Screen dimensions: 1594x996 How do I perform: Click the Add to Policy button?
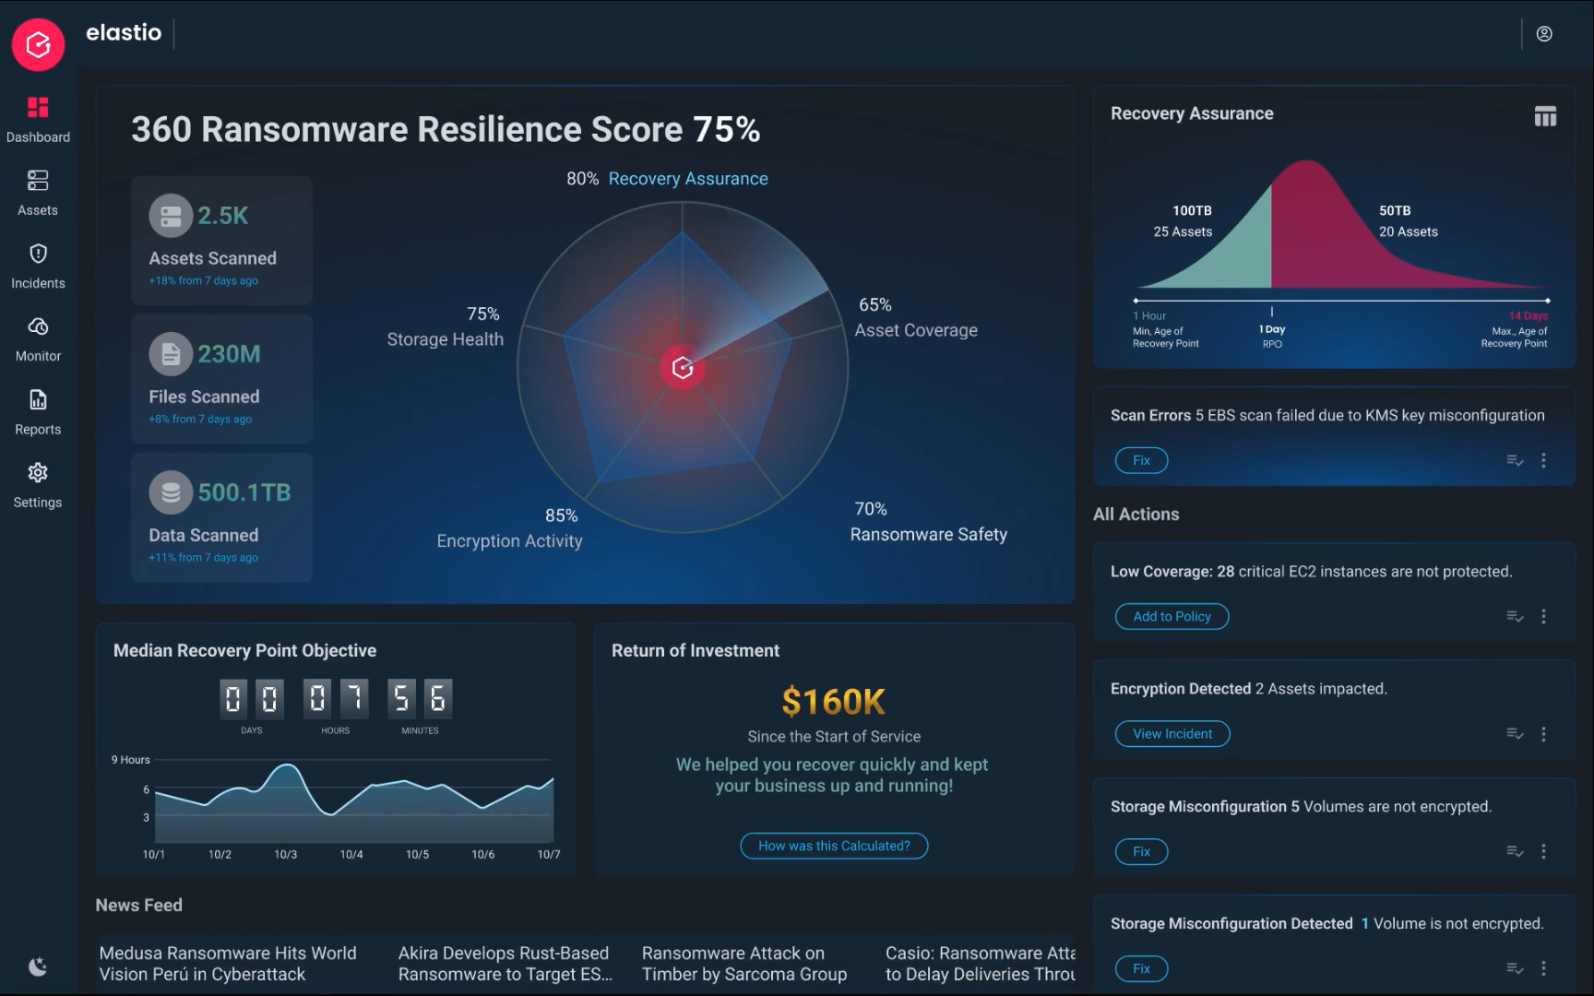tap(1172, 616)
